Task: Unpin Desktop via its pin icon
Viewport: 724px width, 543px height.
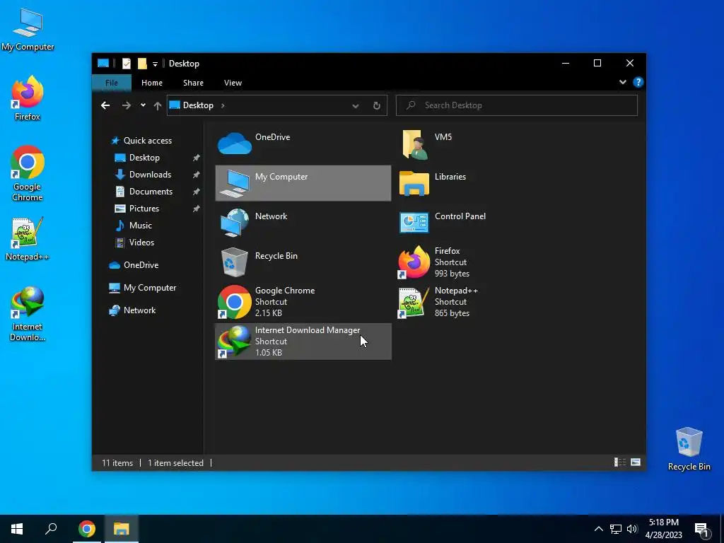Action: pos(197,158)
